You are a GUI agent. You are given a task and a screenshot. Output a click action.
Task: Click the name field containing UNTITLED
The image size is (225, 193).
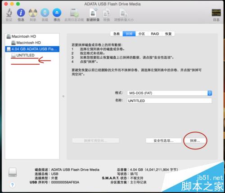point(170,101)
